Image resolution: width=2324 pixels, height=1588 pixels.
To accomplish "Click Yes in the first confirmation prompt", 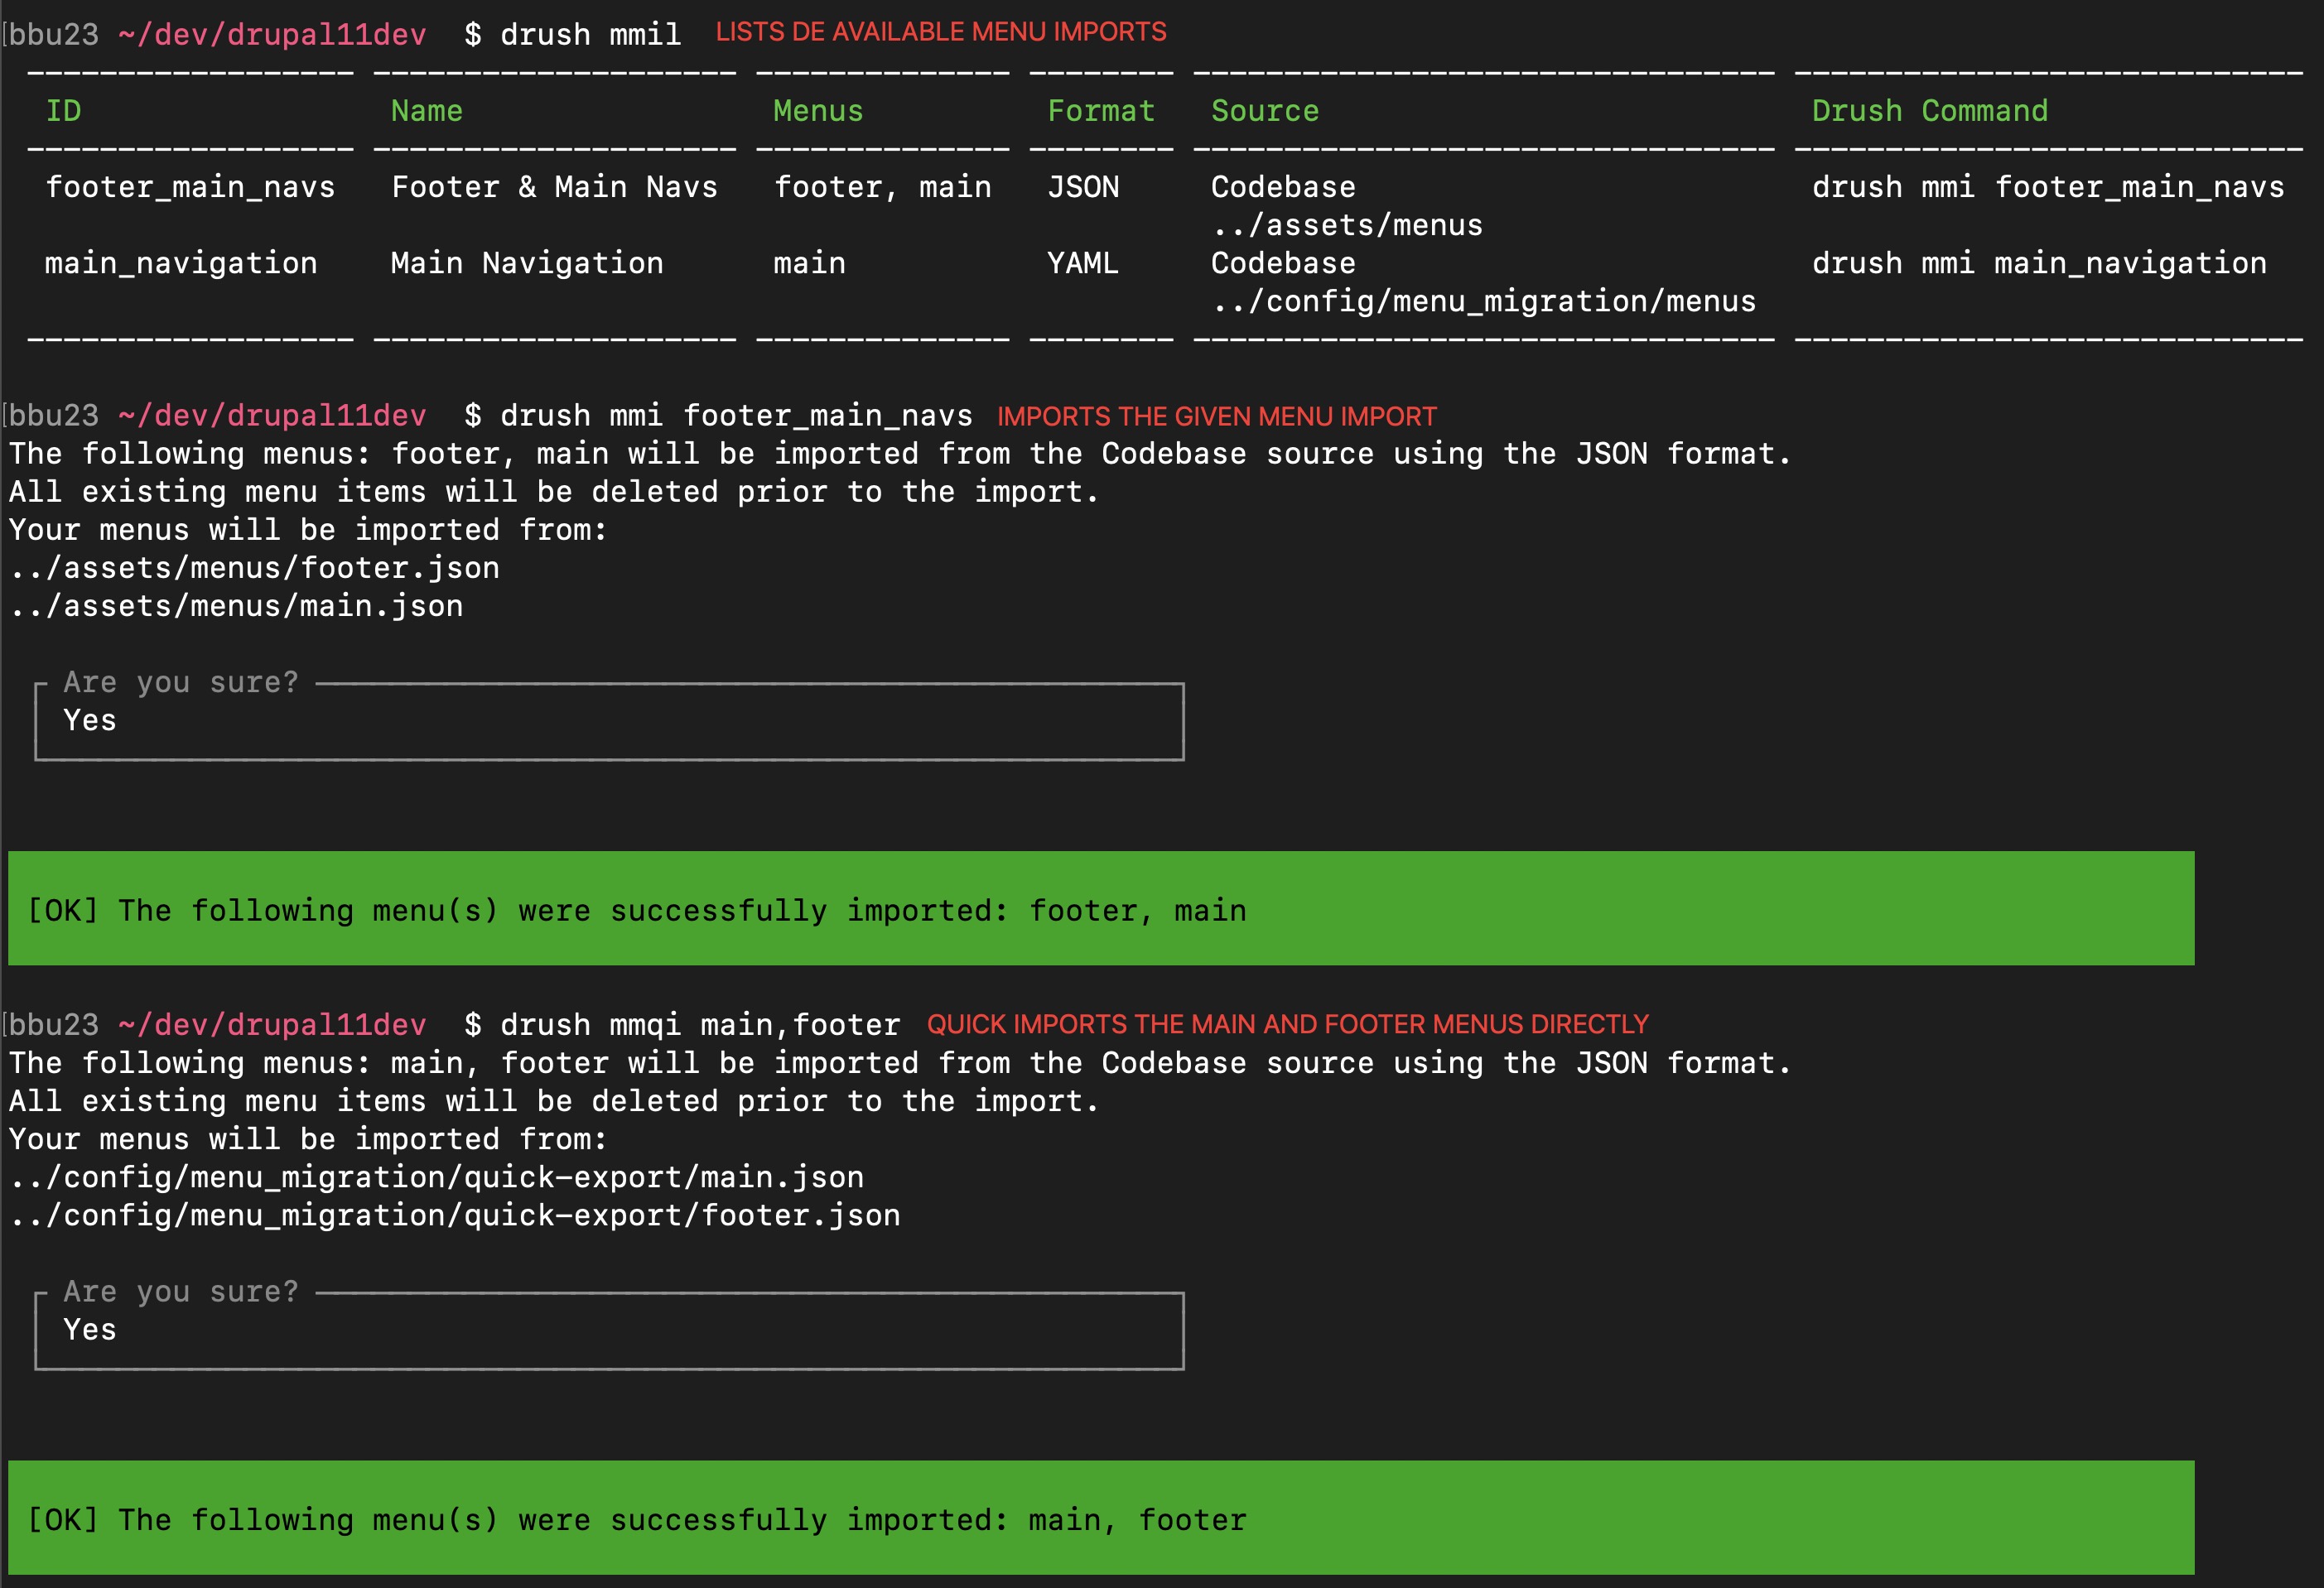I will point(89,719).
